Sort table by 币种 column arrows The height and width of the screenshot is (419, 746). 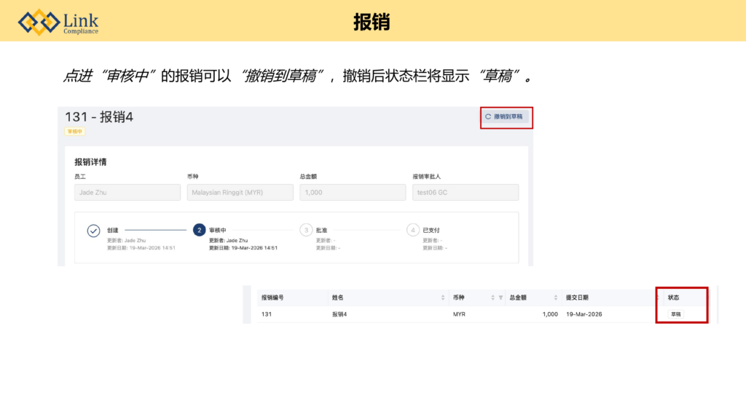coord(492,298)
